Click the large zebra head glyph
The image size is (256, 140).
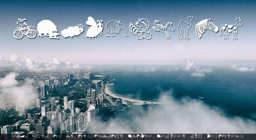click(206, 28)
